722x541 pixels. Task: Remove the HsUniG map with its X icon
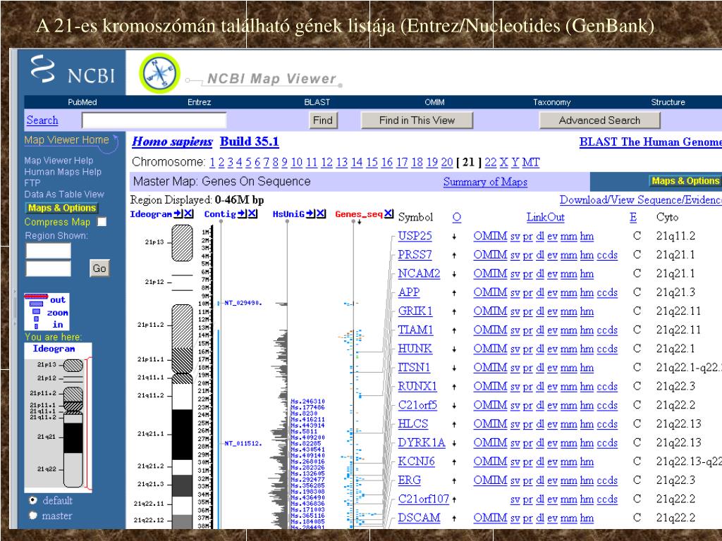[321, 214]
